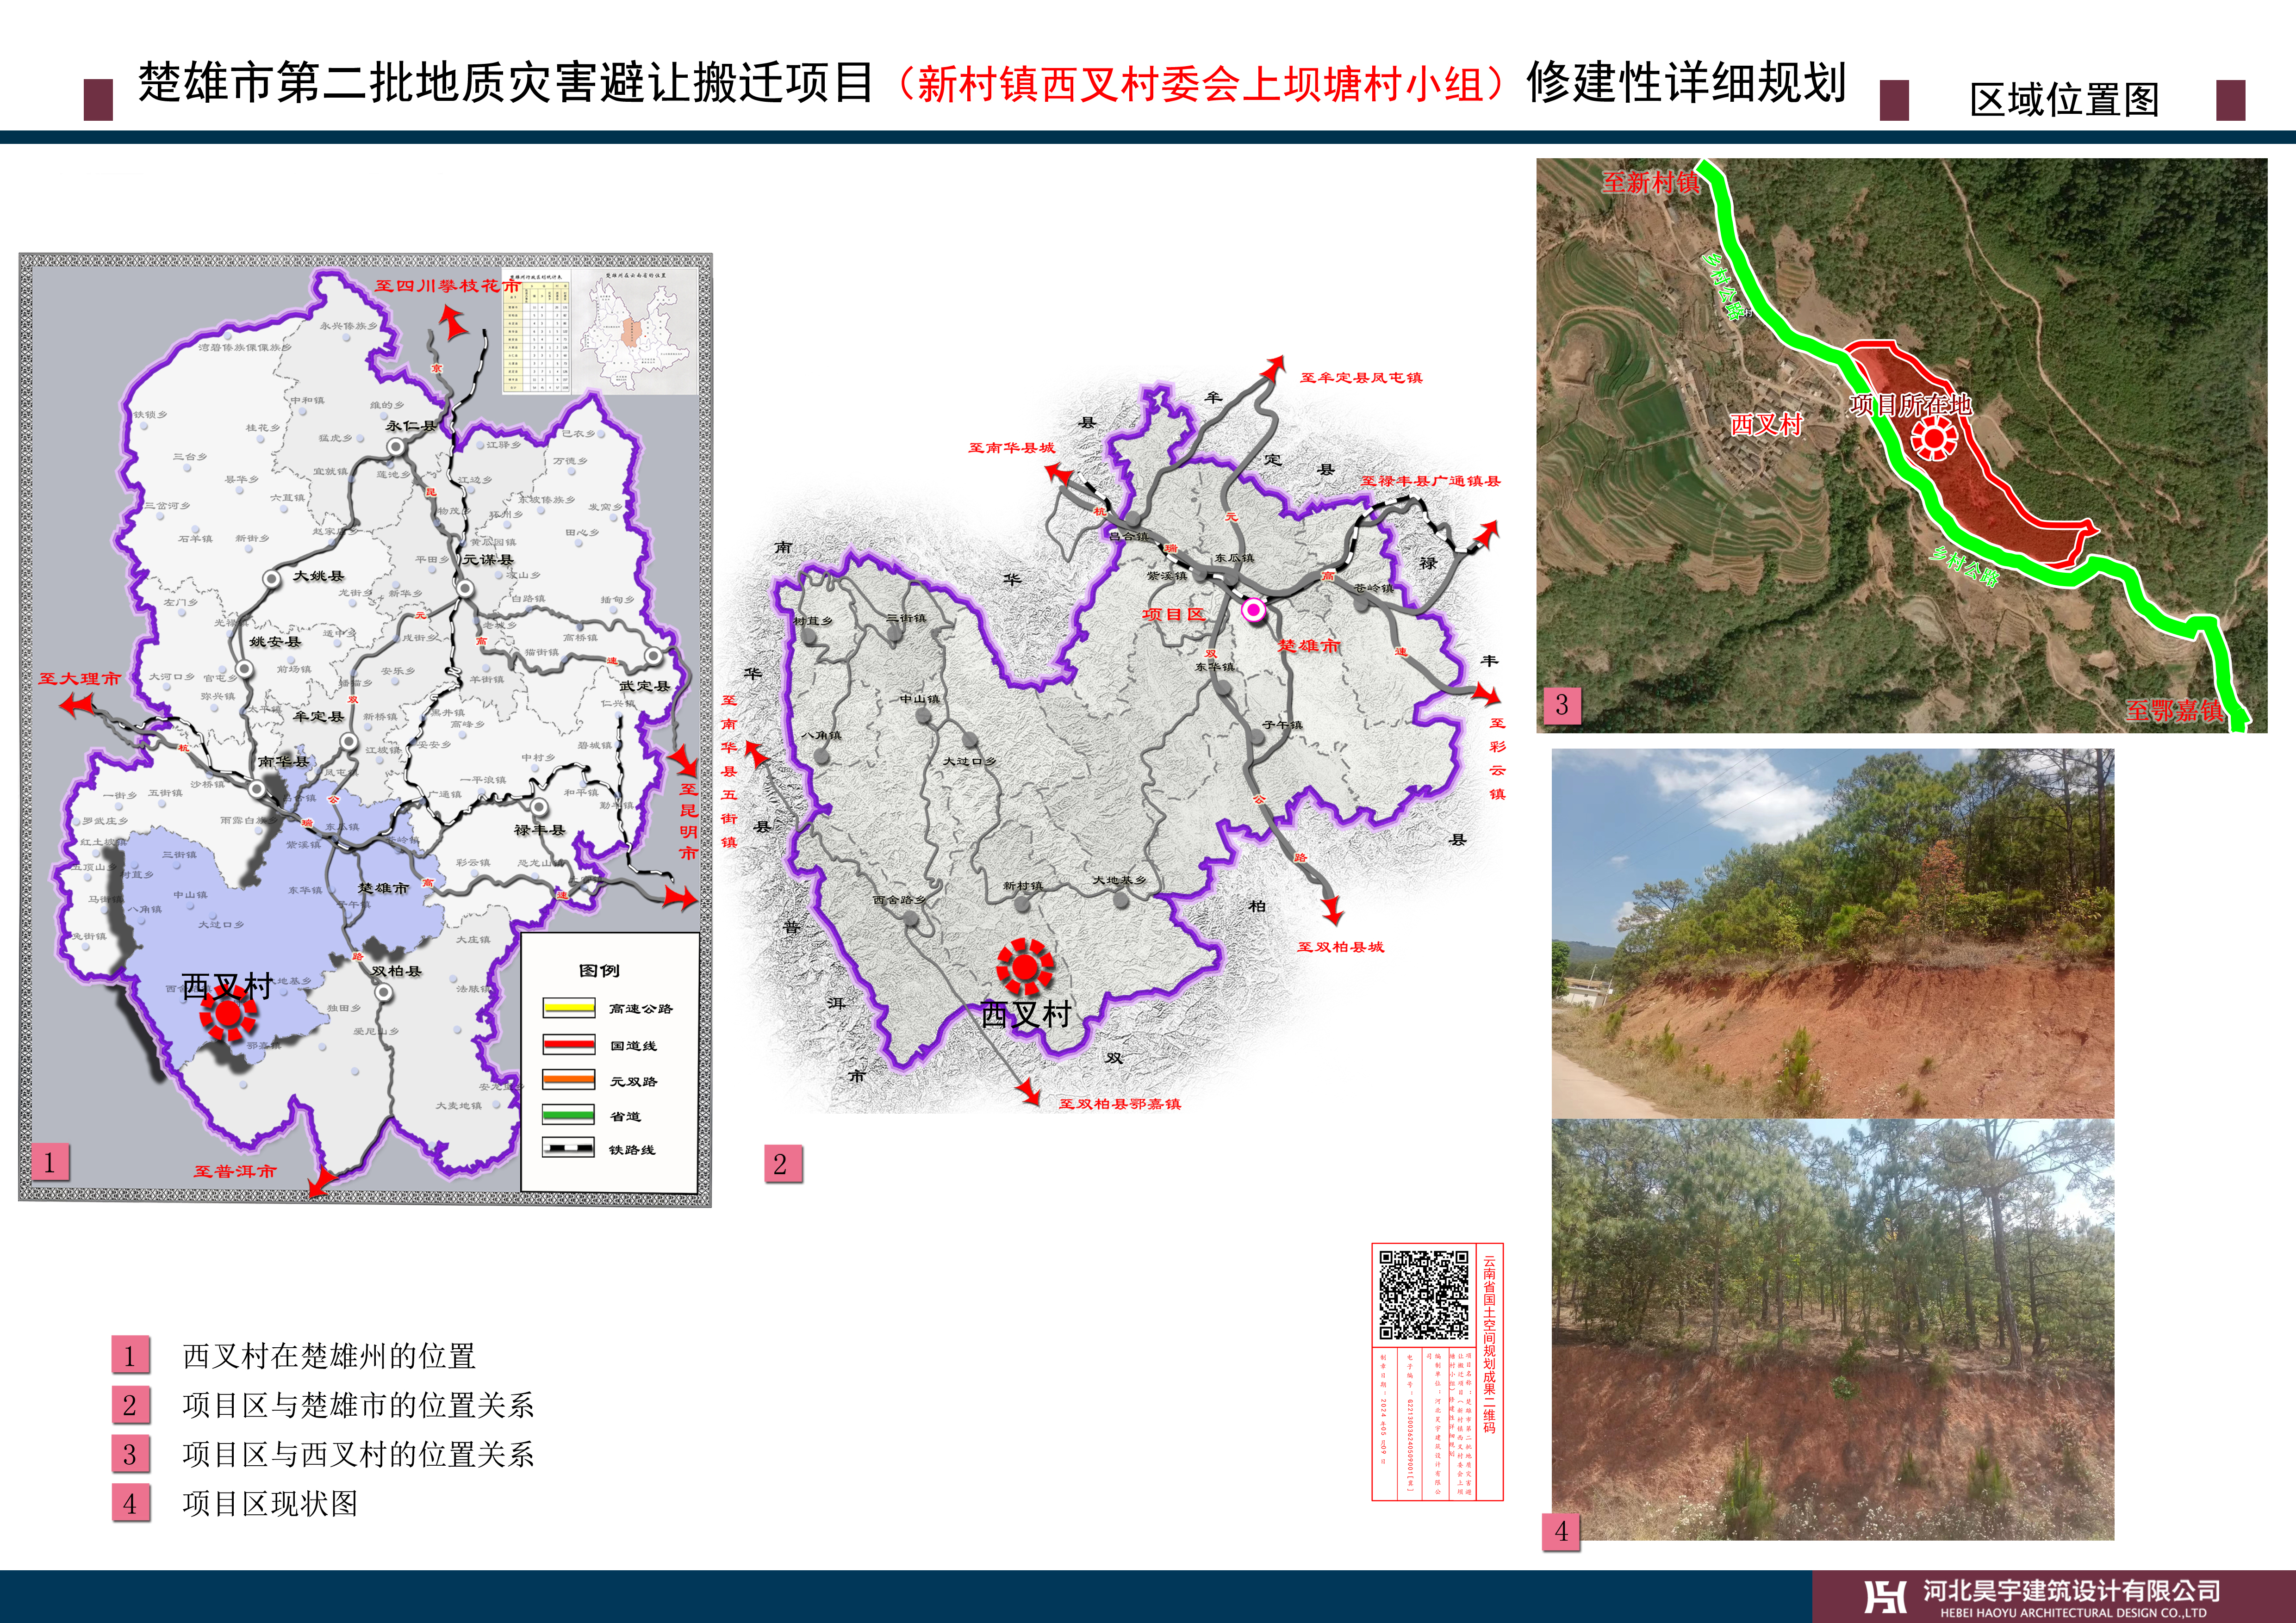The width and height of the screenshot is (2296, 1623).
Task: Click the orange 元双路 legend swatch
Action: 568,1079
